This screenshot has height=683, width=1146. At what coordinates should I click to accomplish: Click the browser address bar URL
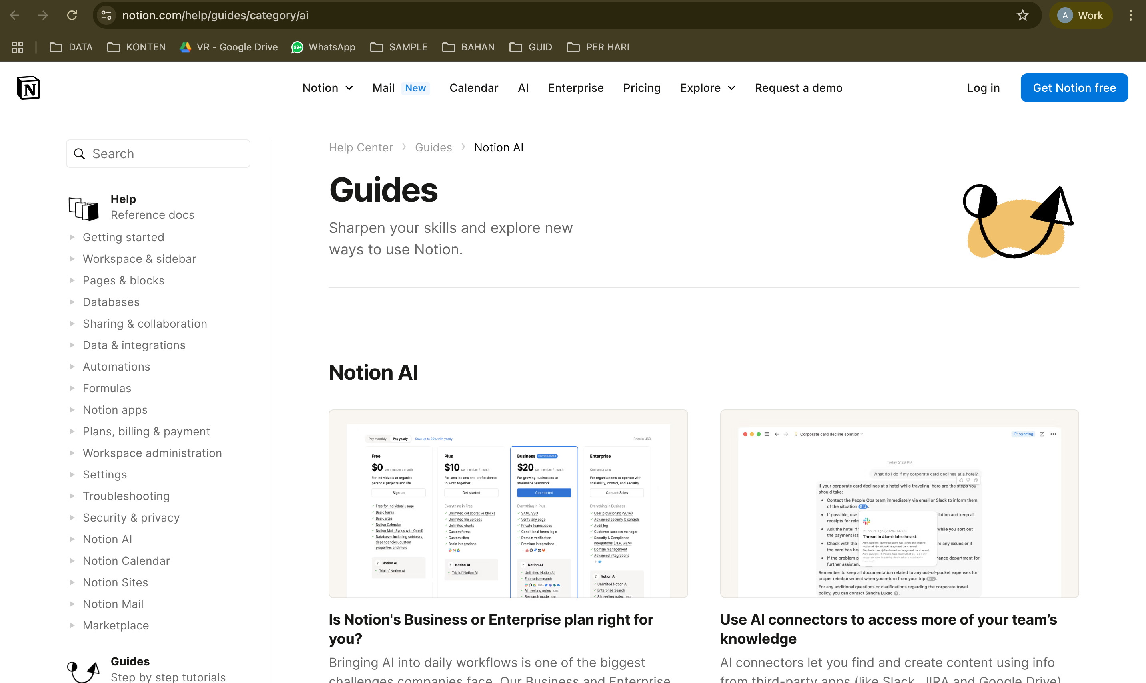215,15
